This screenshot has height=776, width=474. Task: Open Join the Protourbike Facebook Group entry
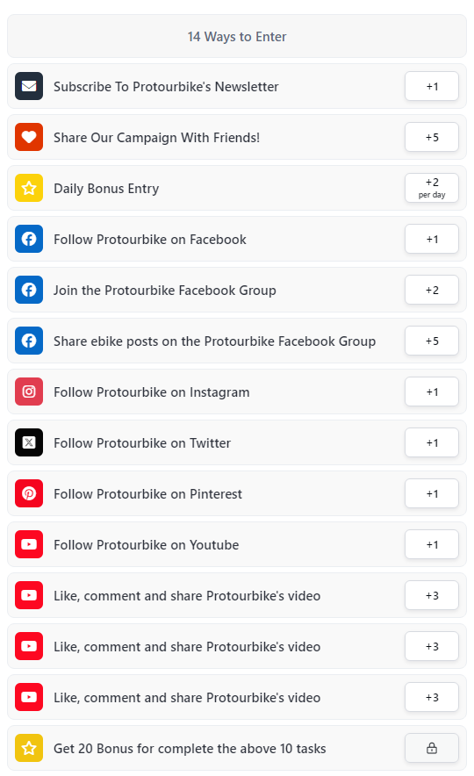(237, 290)
